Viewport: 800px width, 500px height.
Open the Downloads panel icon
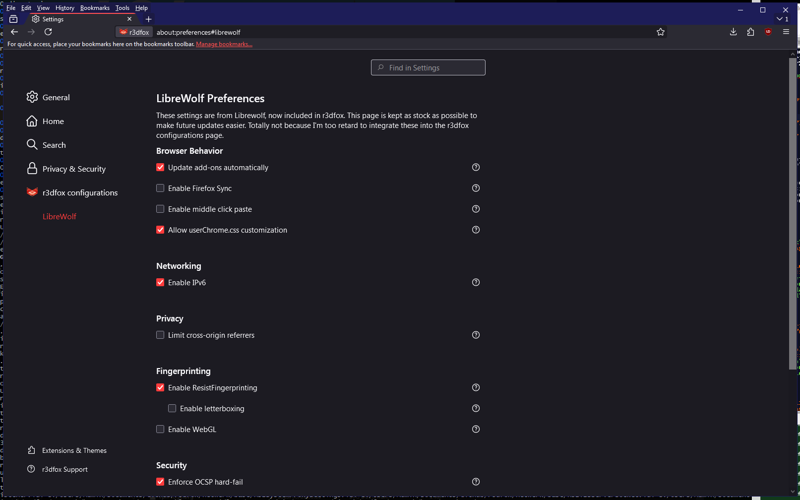[x=733, y=32]
